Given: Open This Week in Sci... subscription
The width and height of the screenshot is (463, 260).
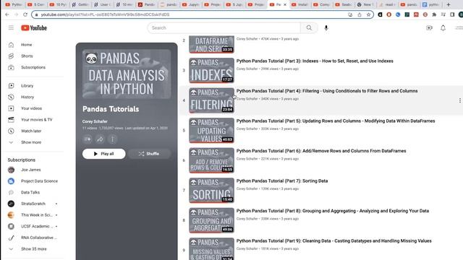Looking at the screenshot, I should pyautogui.click(x=36, y=215).
